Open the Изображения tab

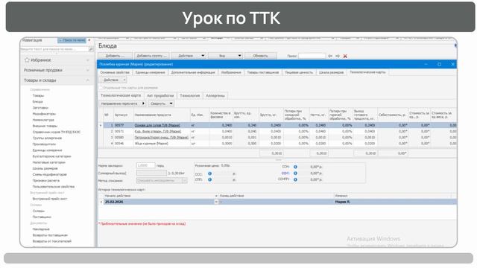point(231,72)
